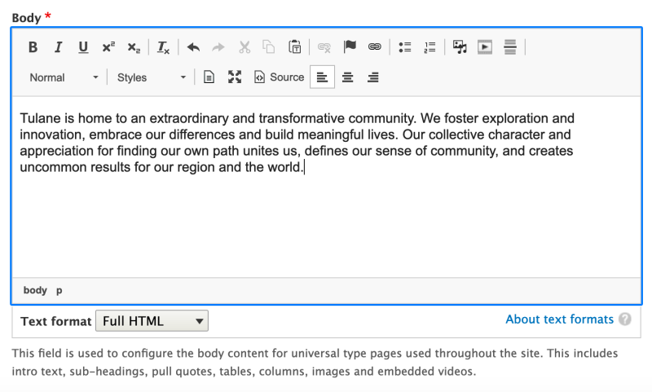Paste as plain text
The height and width of the screenshot is (392, 652).
click(294, 47)
